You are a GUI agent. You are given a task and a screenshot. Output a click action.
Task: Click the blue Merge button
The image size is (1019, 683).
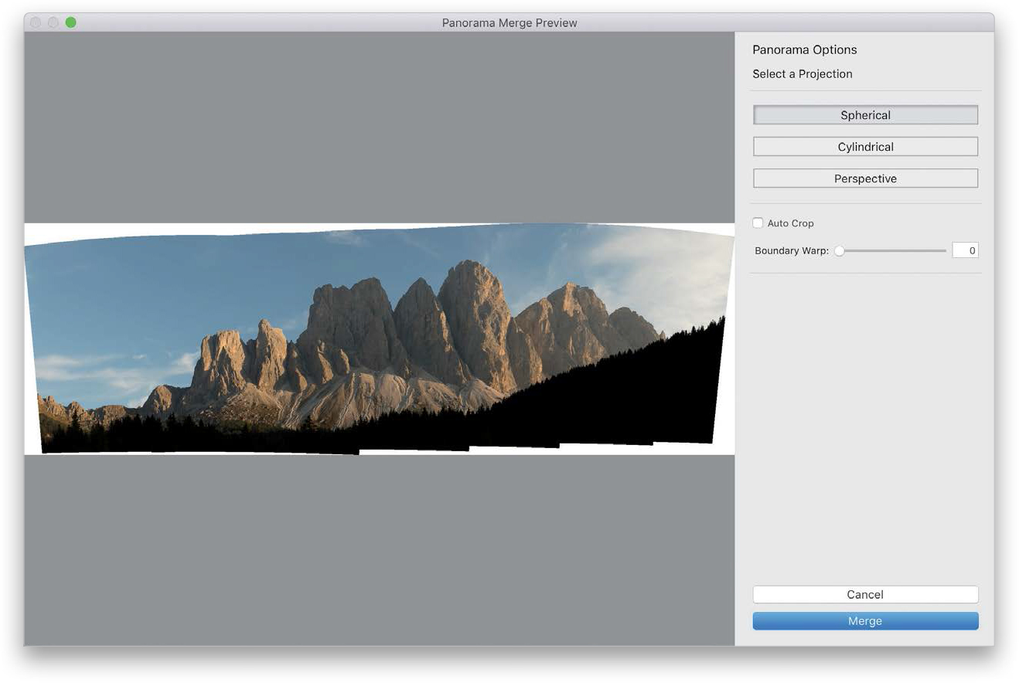click(865, 621)
